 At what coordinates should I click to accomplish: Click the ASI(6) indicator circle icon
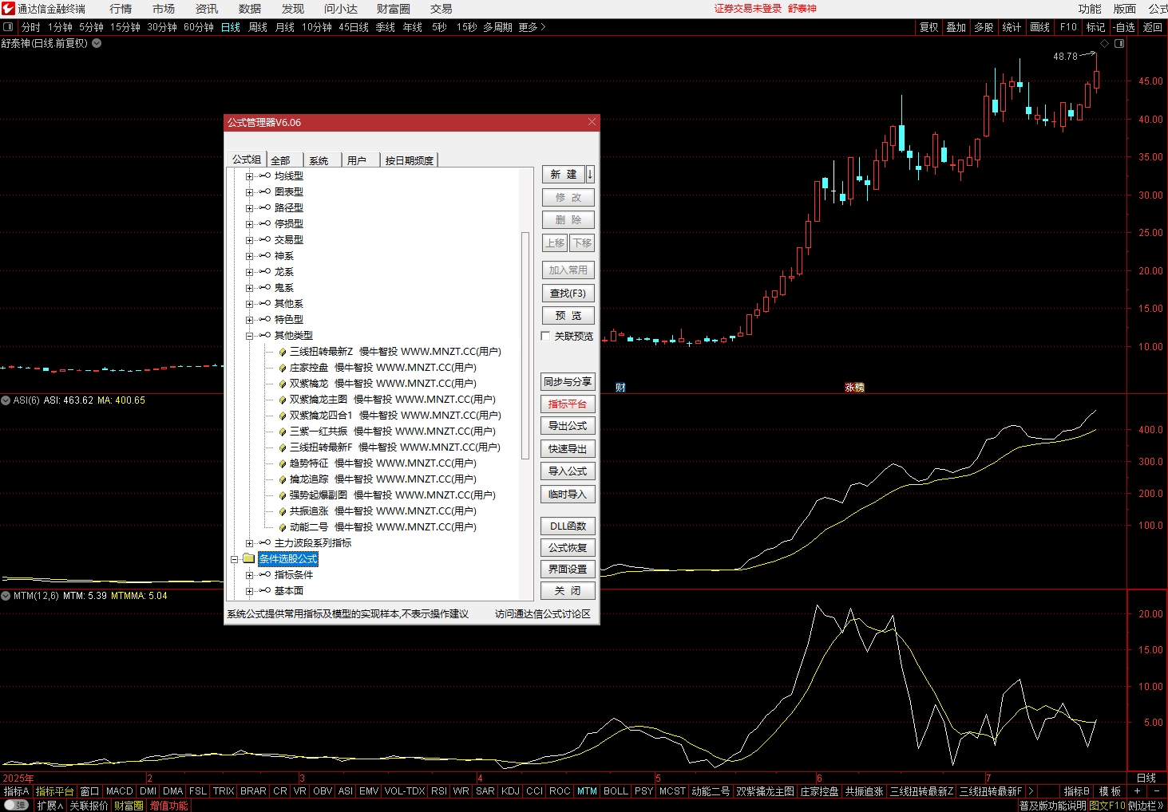[x=6, y=400]
